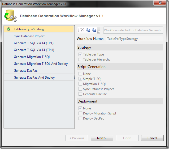Click the vertical splitter grip between panels
Viewport: 169px width, 149px height.
[x=75, y=77]
